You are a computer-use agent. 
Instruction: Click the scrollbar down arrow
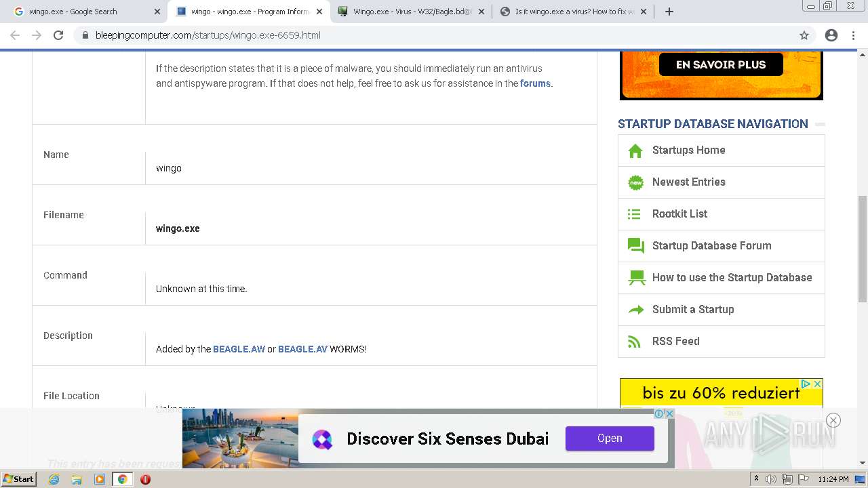point(863,464)
